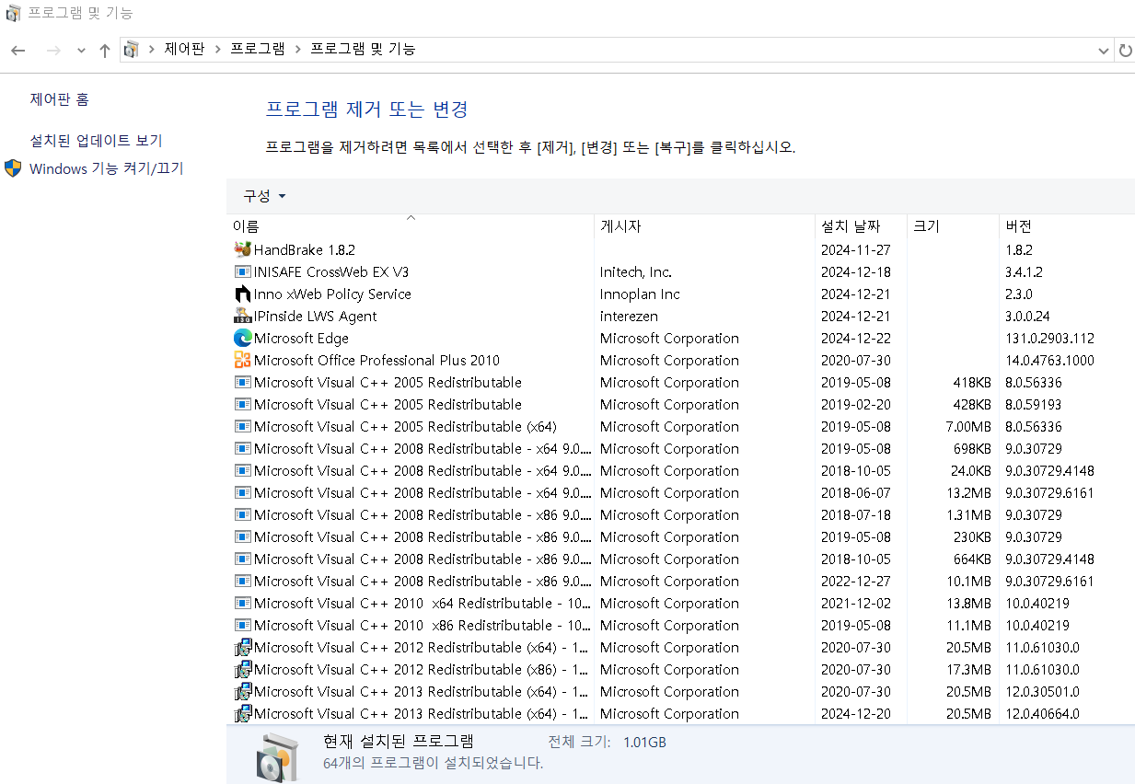Click icon of Visual C++ 2013 row version 12.0.30501.0
The image size is (1135, 784).
[243, 691]
